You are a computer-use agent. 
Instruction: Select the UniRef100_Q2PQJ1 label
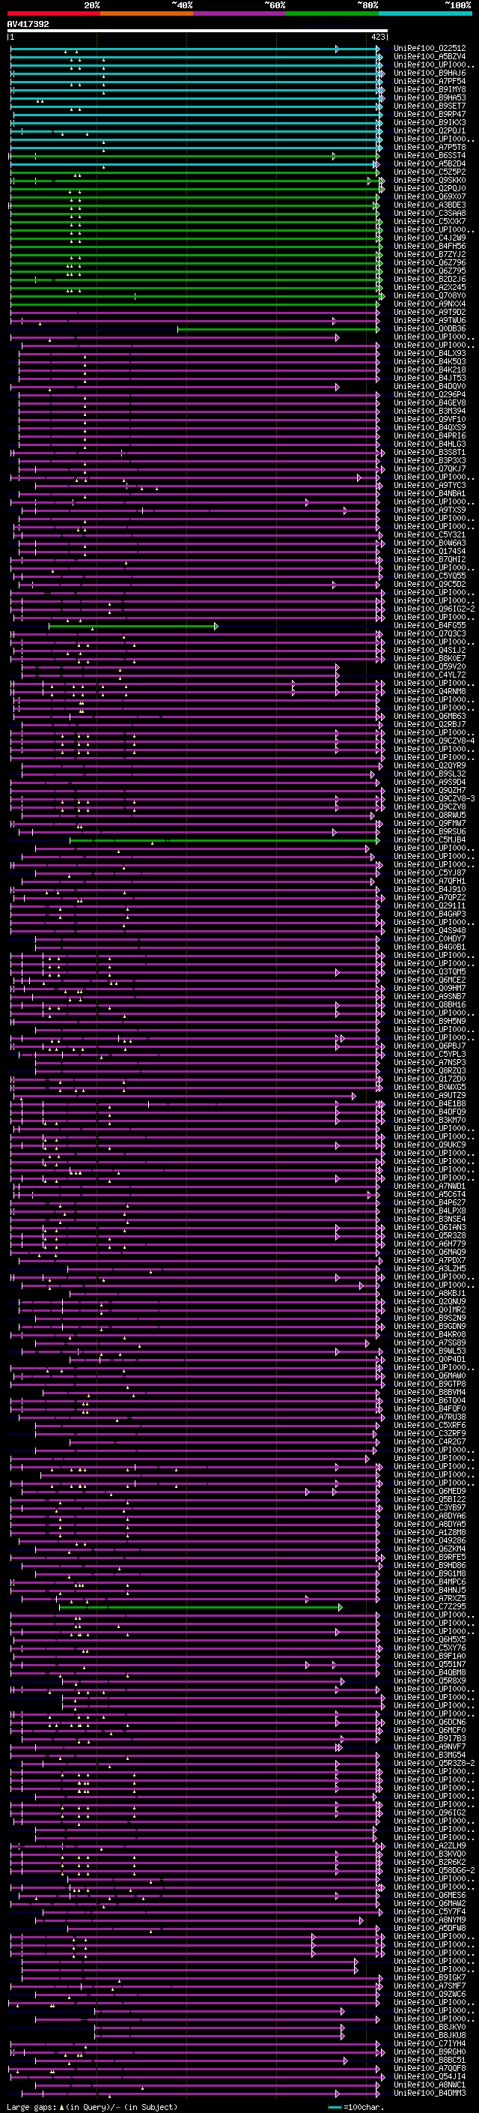[430, 130]
